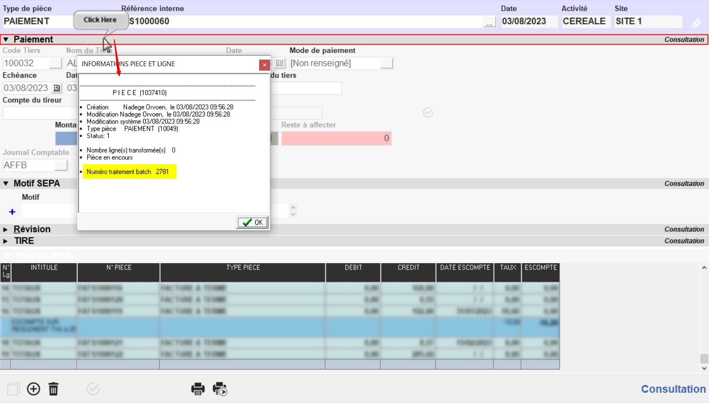
Task: Expand the Révision section
Action: point(6,230)
